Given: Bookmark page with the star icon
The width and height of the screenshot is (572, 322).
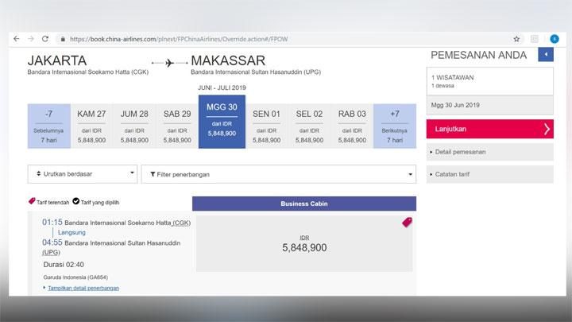Looking at the screenshot, I should click(516, 38).
